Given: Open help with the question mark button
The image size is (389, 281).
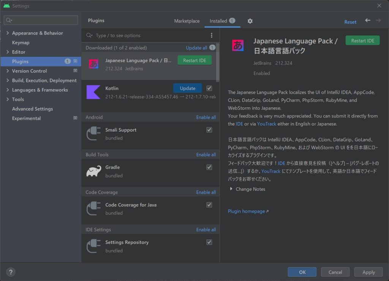Looking at the screenshot, I should click(x=11, y=272).
